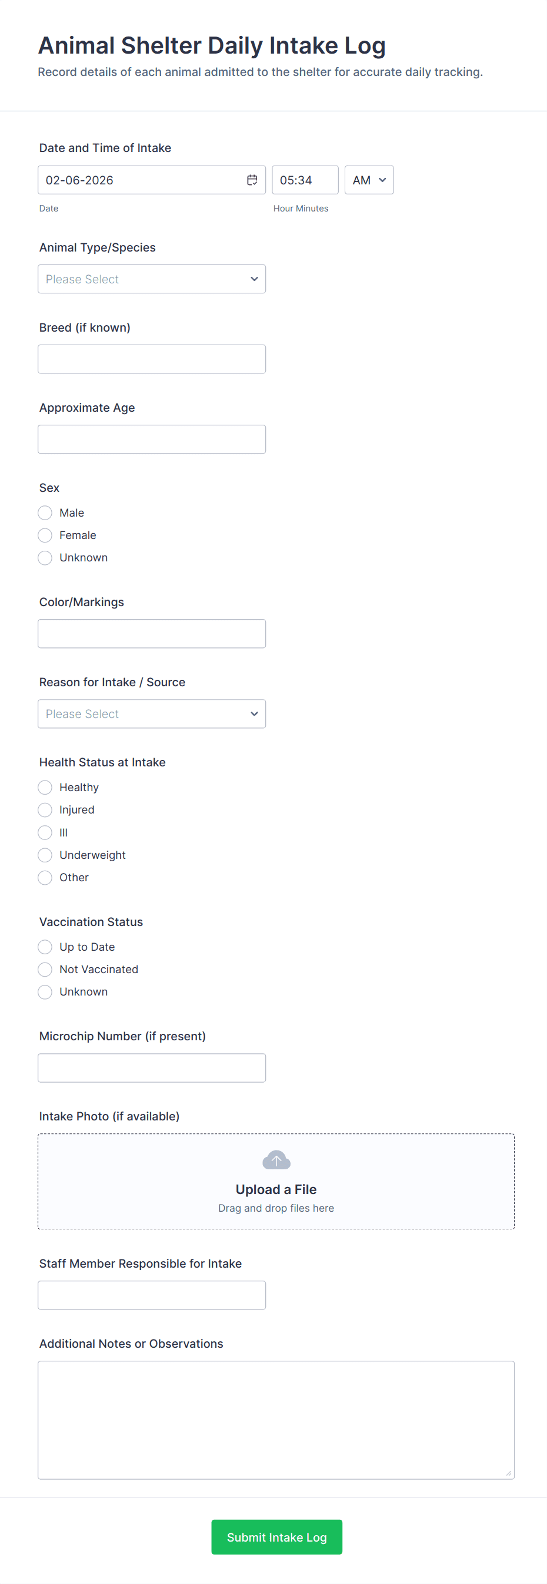Set vaccination status to Up to Date
Image resolution: width=547 pixels, height=1584 pixels.
pos(45,947)
